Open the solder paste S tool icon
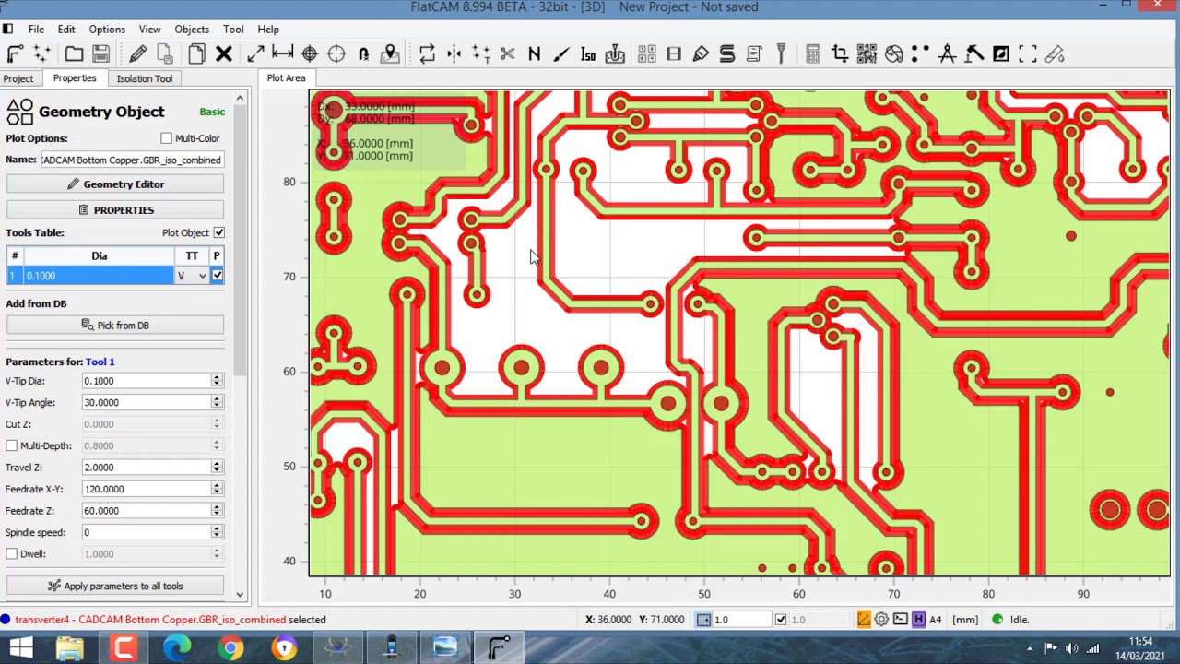1180x664 pixels. pos(727,54)
